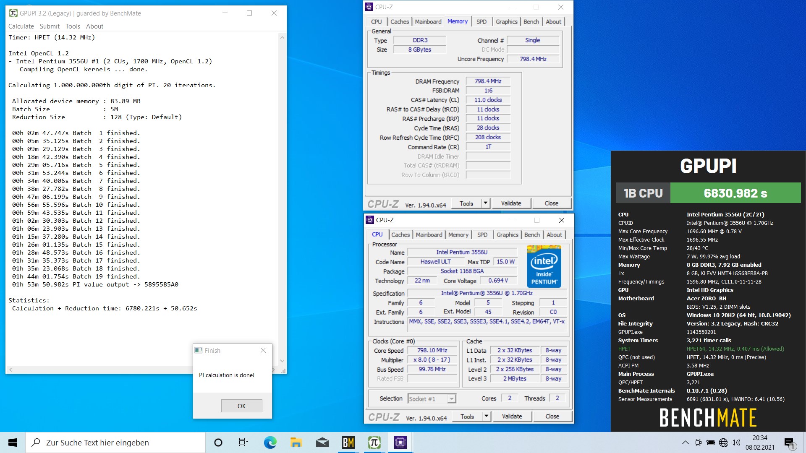Open Bench tab in lower CPU-Z
The height and width of the screenshot is (453, 806).
tap(532, 234)
